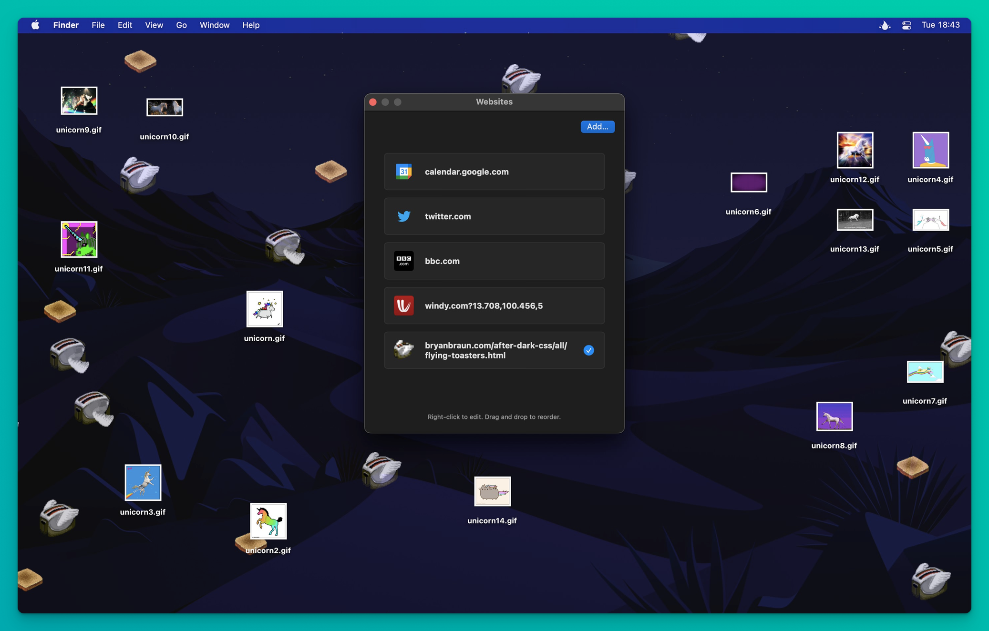Screen dimensions: 989x631
Task: Select the twitter.com website row
Action: coord(494,216)
